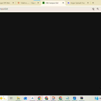Click the CampusGist address bar
The height and width of the screenshot is (101, 101).
pyautogui.click(x=45, y=9)
